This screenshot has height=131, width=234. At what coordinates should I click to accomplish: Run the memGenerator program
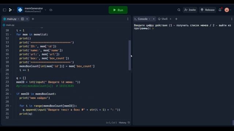click(118, 10)
